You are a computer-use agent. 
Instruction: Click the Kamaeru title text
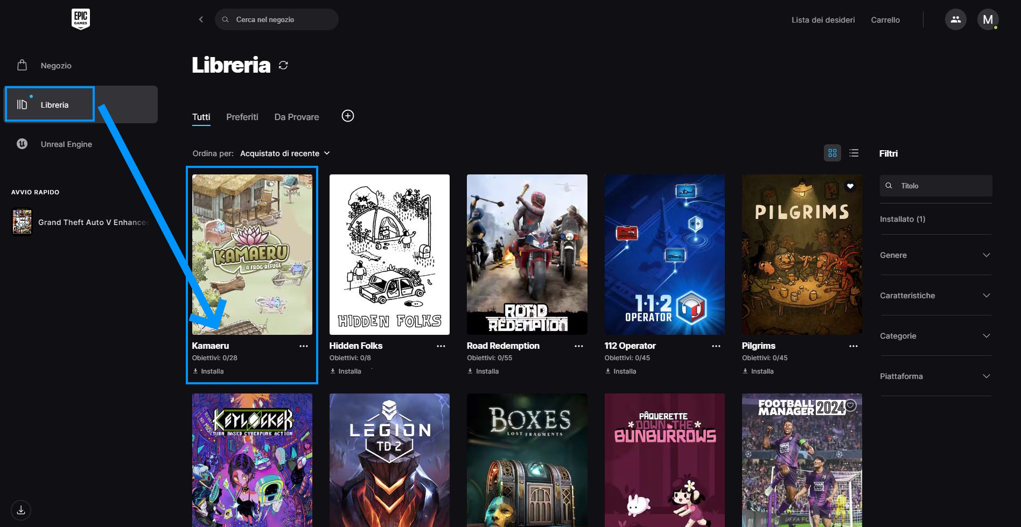(211, 346)
